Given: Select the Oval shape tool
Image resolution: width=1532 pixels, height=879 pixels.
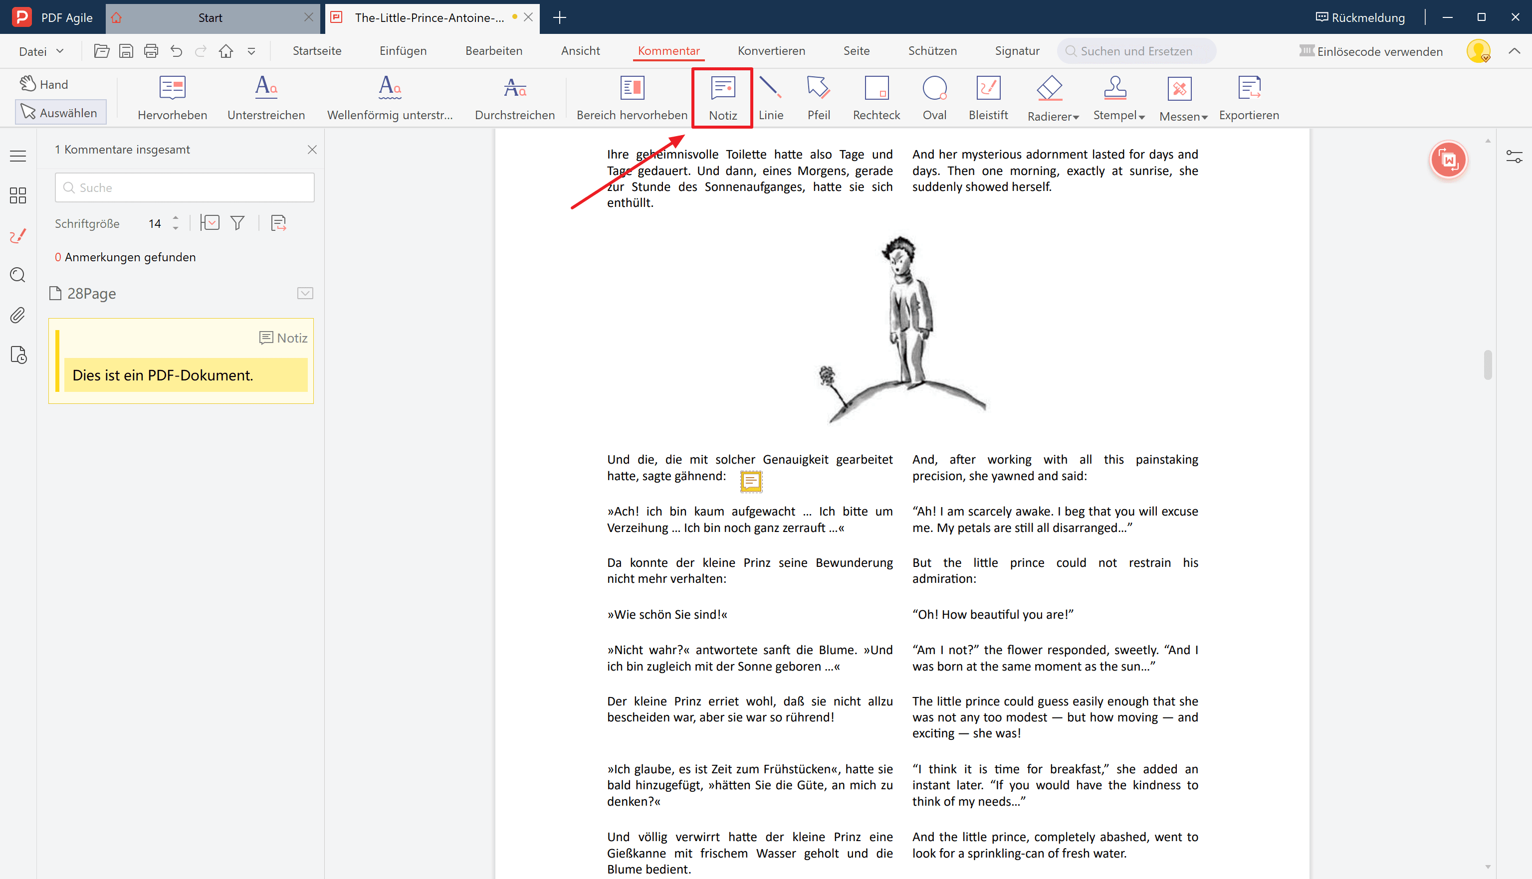Looking at the screenshot, I should point(934,97).
